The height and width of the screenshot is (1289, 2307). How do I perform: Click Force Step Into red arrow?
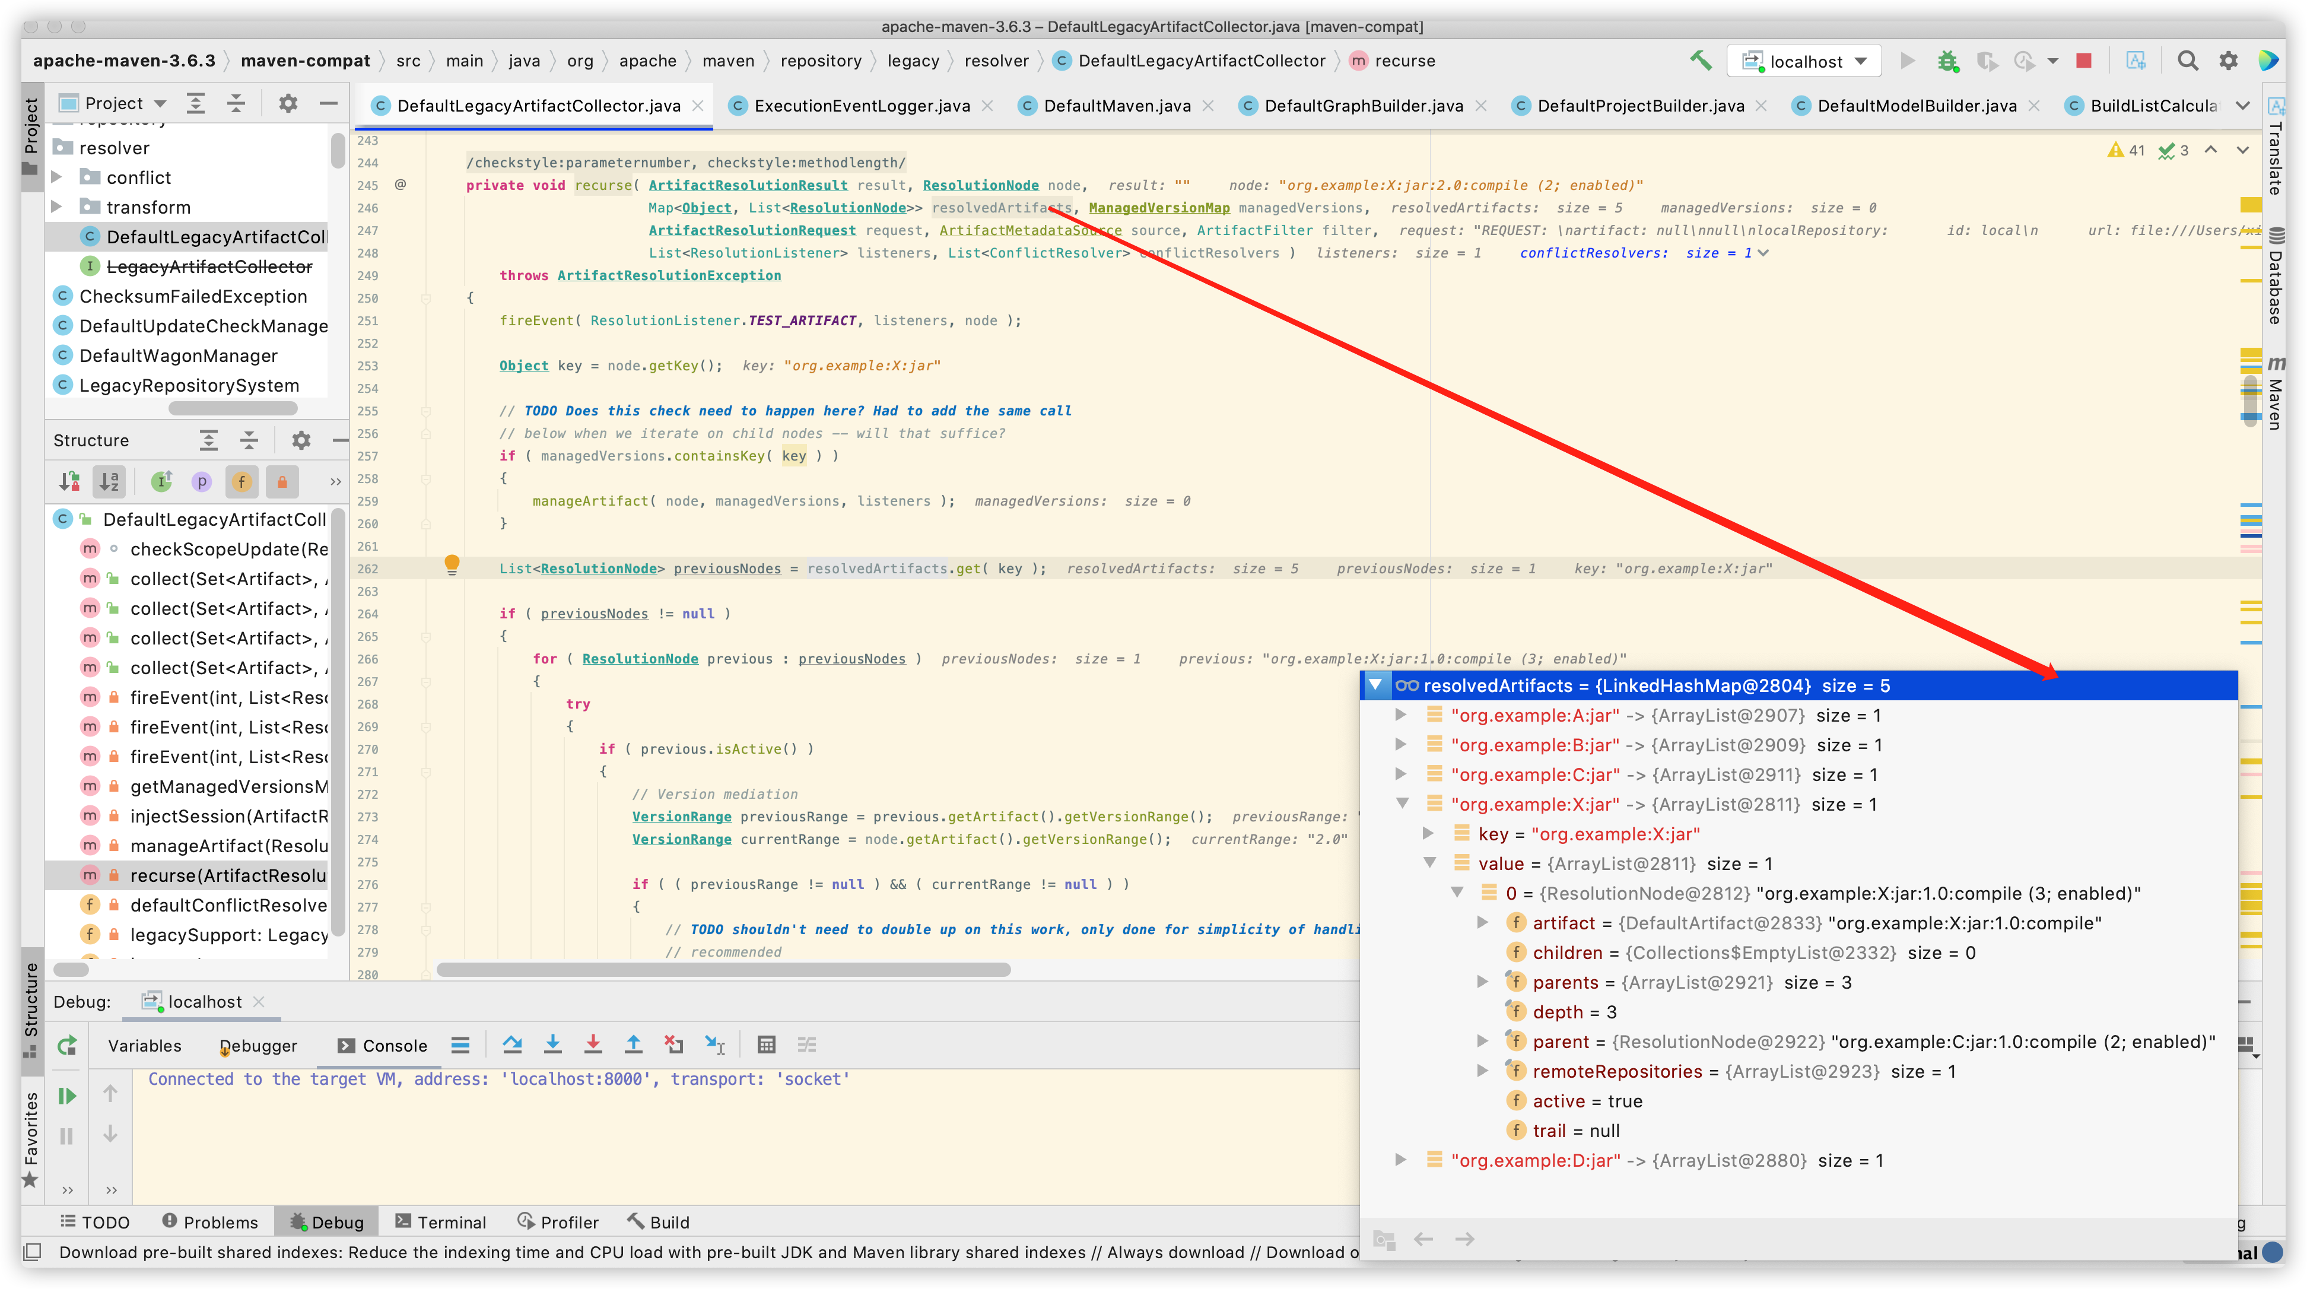[593, 1044]
